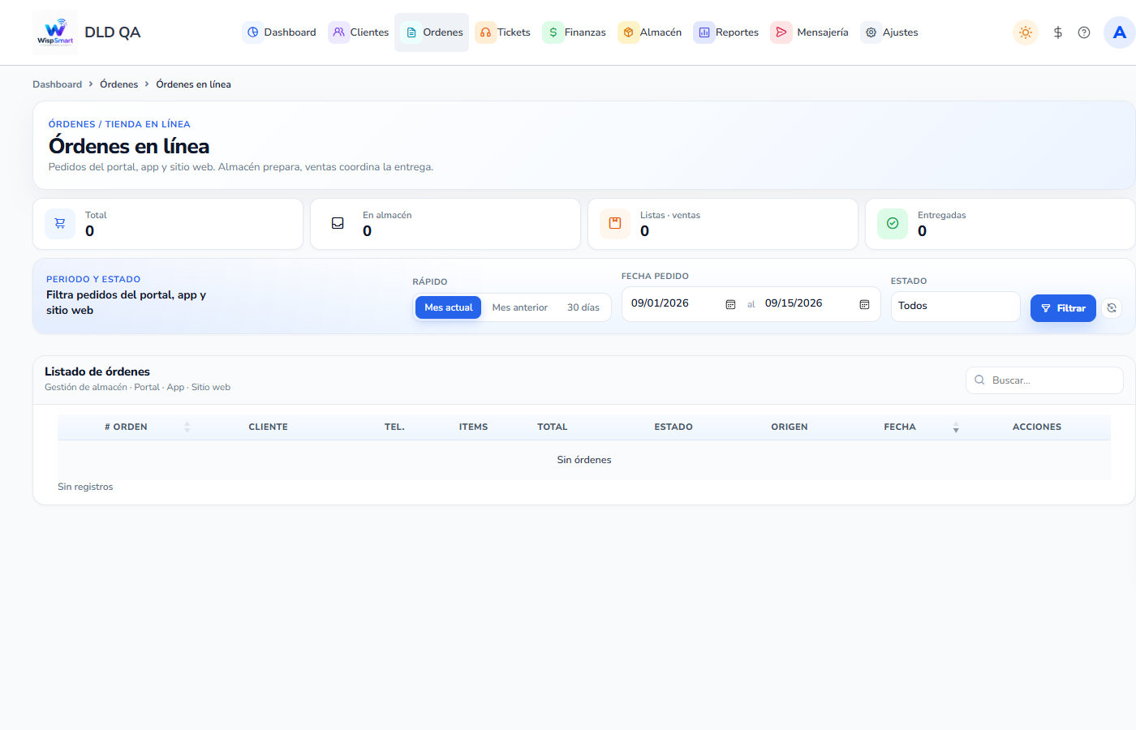Viewport: 1136px width, 730px height.
Task: Sort by Fecha column arrows
Action: (956, 427)
